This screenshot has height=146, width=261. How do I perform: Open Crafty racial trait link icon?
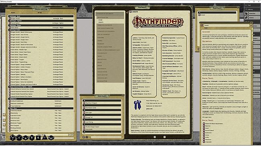tap(204, 137)
